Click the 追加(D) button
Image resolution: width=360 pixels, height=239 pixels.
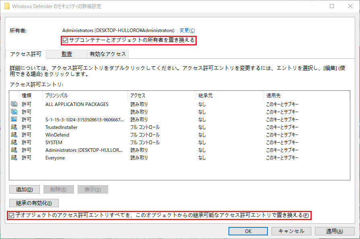click(25, 190)
